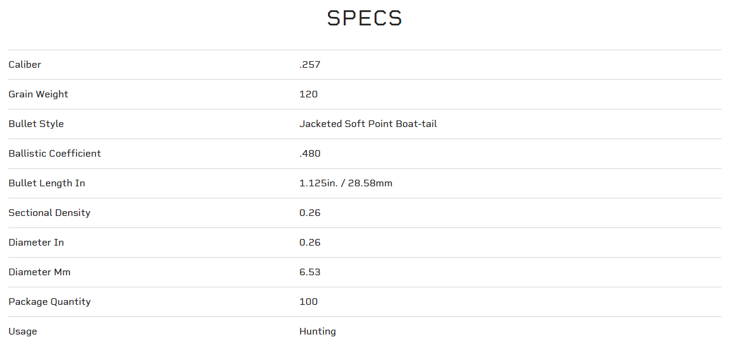
Task: Click the Package Quantity label
Action: point(50,302)
